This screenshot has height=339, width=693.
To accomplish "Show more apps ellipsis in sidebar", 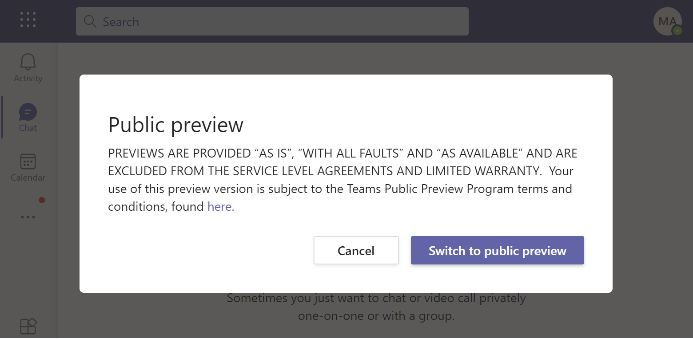I will coord(28,217).
